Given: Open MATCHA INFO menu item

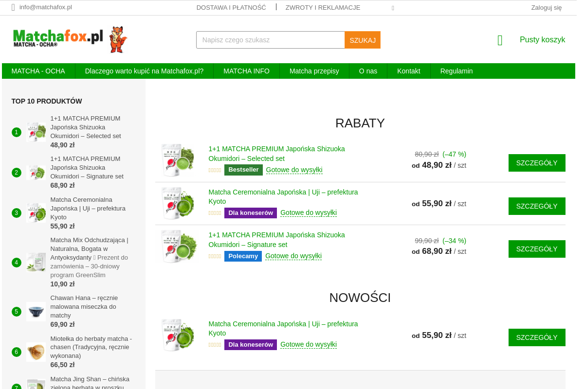Looking at the screenshot, I should click(x=246, y=71).
